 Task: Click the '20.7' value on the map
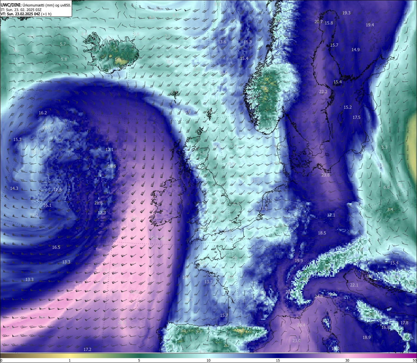[319, 22]
